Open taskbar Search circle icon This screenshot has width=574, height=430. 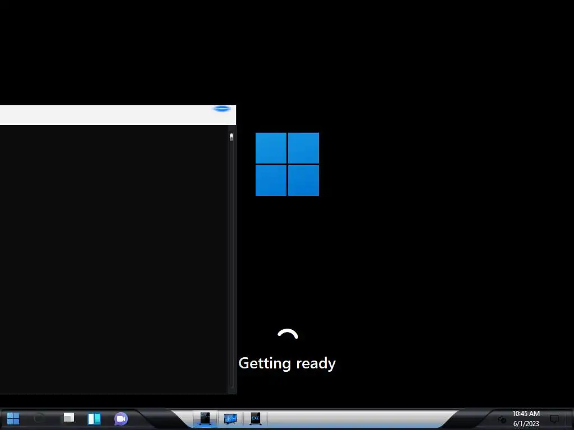[x=40, y=418]
